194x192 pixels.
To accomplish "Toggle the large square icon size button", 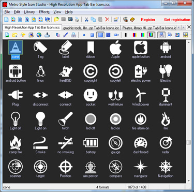I will 100,35.
